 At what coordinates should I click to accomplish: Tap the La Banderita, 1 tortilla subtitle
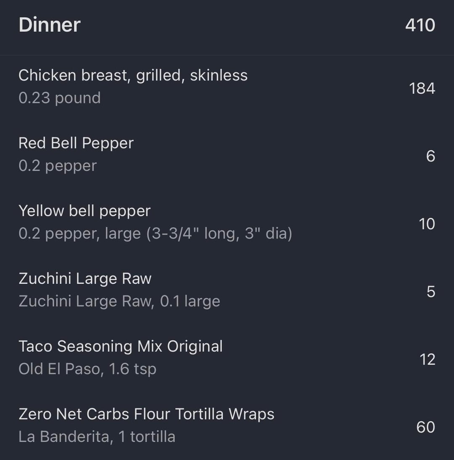click(x=97, y=436)
